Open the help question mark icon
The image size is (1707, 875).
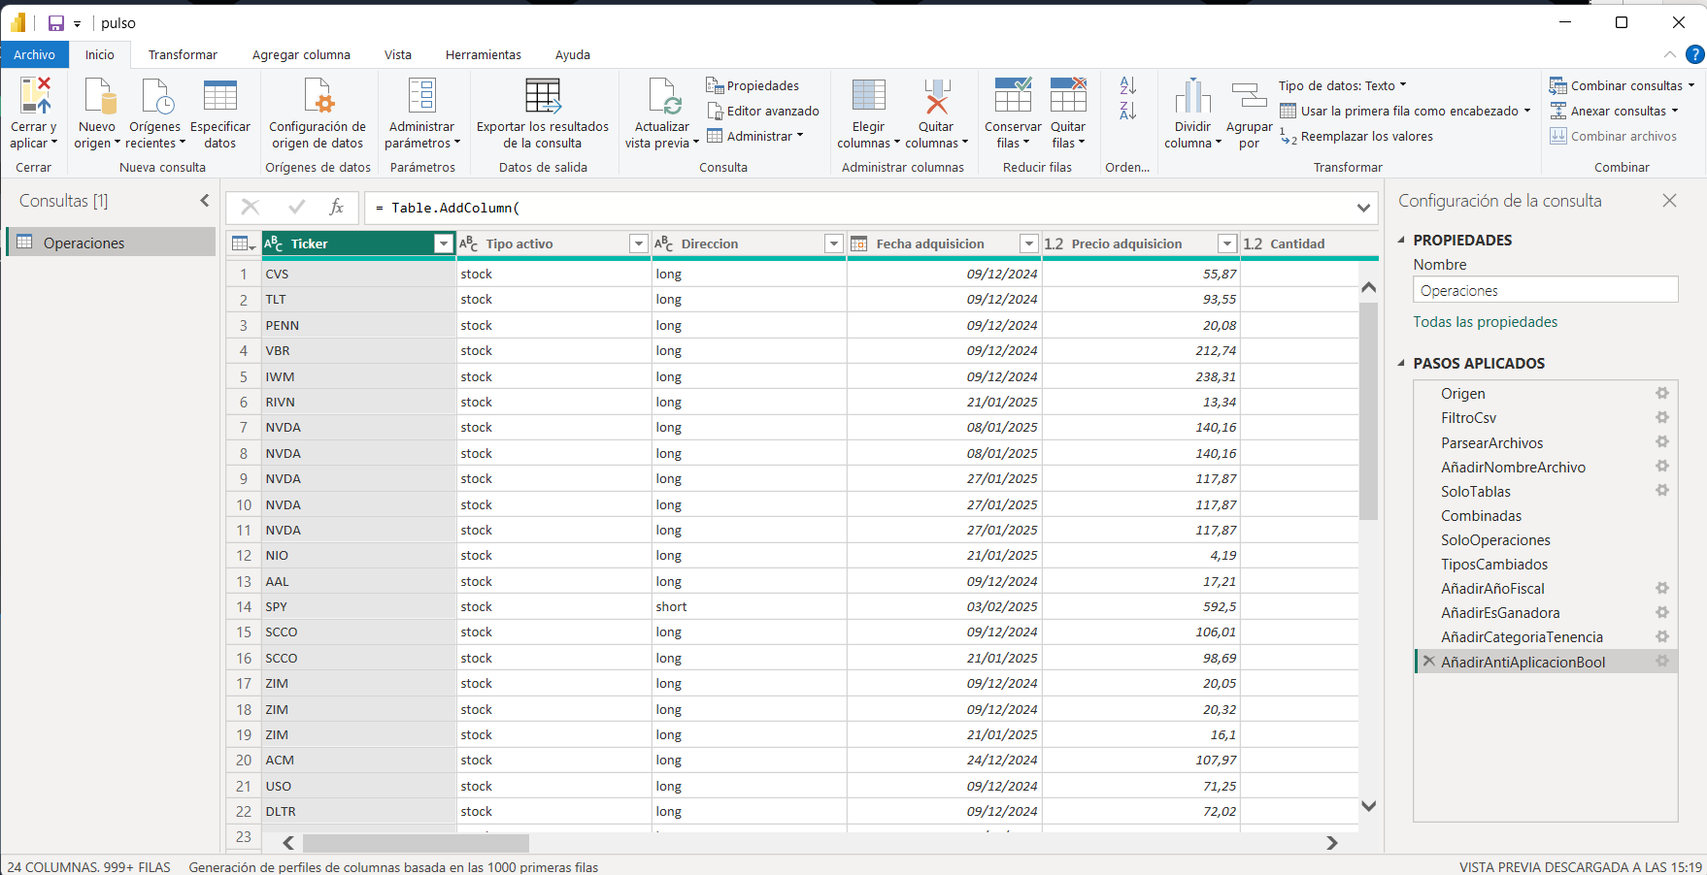[x=1695, y=54]
